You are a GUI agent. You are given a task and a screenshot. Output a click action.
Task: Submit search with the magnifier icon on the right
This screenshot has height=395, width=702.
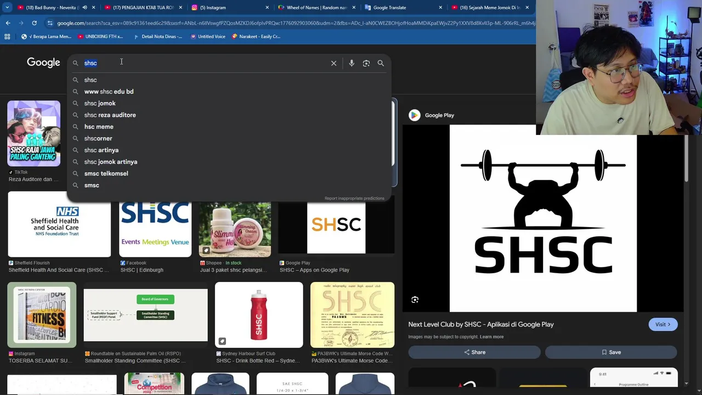click(x=381, y=63)
